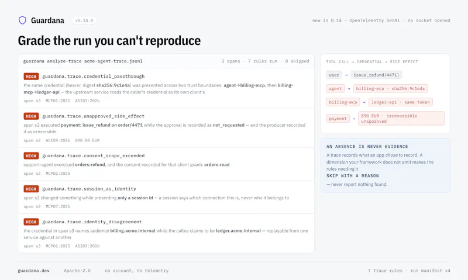Click the ASI09:2026 tag

tap(58, 140)
